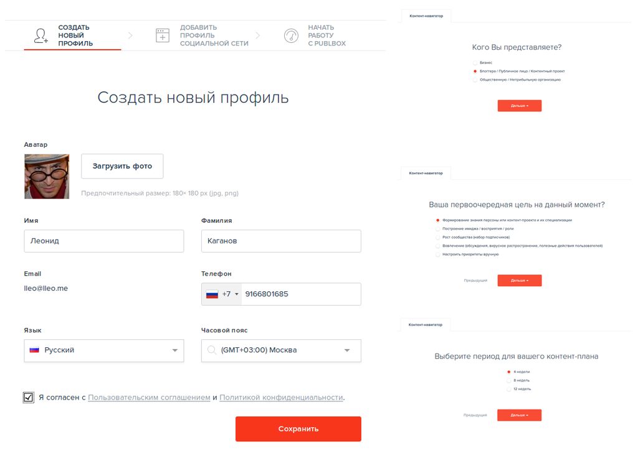Click the chevron after first wizard step

coord(130,35)
